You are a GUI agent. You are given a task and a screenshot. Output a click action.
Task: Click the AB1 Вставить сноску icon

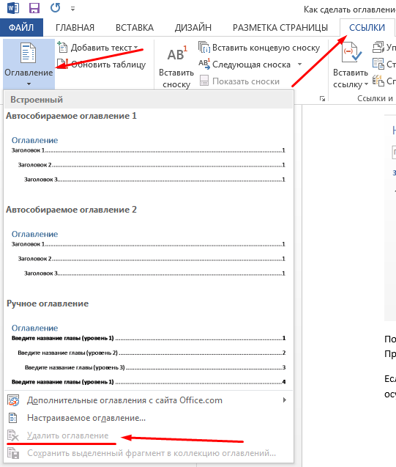tap(177, 54)
